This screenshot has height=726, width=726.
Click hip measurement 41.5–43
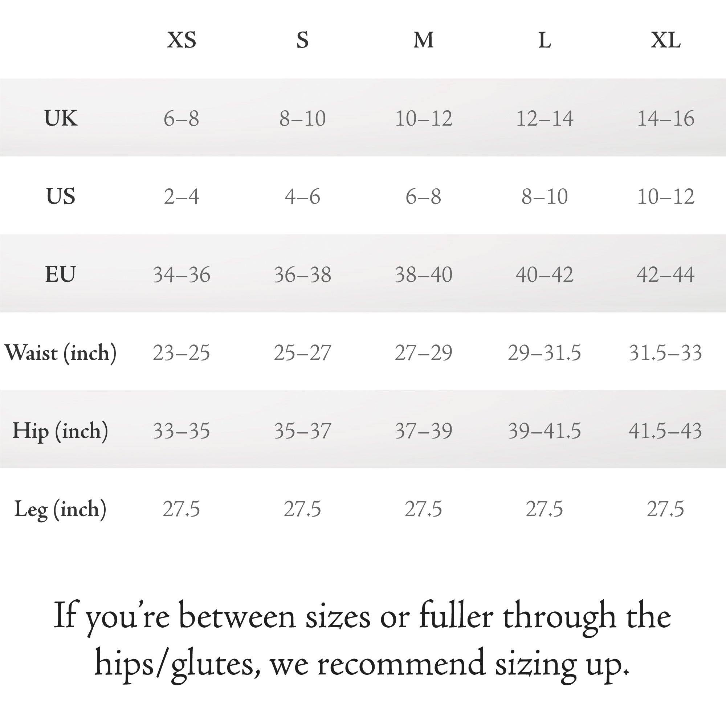[x=665, y=431]
